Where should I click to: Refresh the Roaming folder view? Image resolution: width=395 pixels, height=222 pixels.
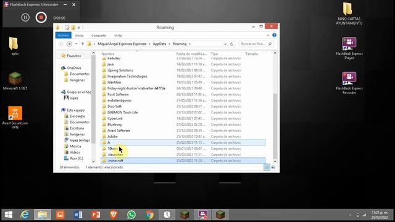coord(232,44)
